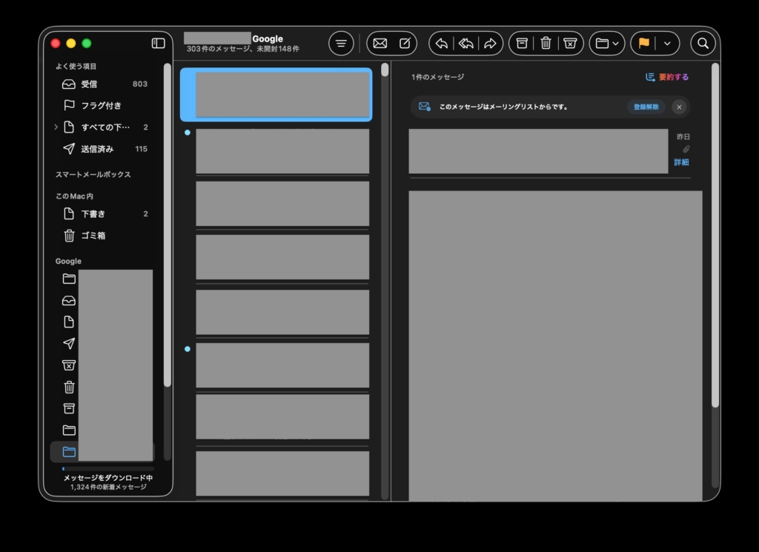Screen dimensions: 759x552
Task: Reply to the selected message
Action: point(442,43)
